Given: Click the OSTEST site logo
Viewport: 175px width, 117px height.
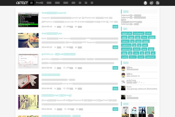Looking at the screenshot, I should tap(22, 3).
